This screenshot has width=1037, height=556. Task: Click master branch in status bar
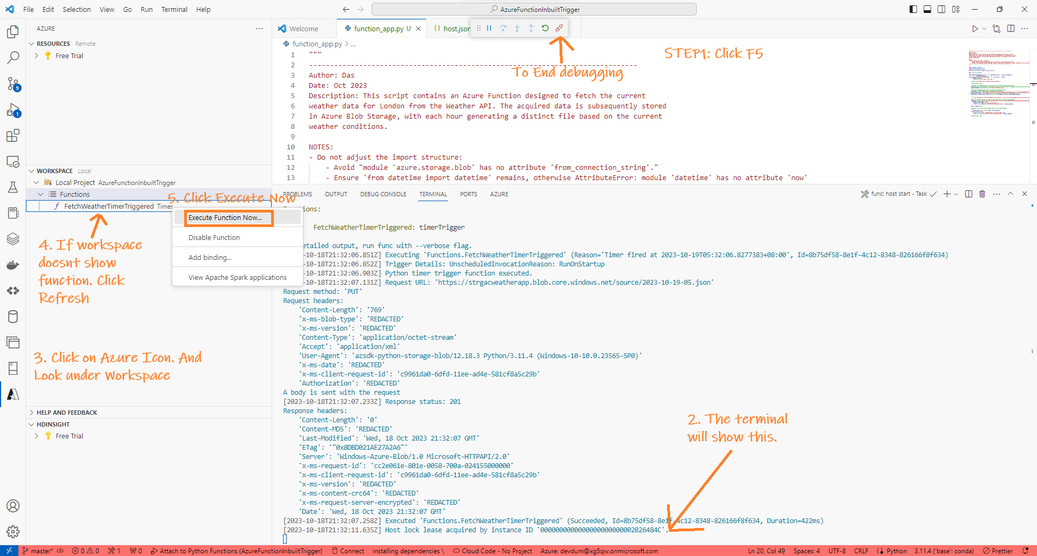pos(38,551)
